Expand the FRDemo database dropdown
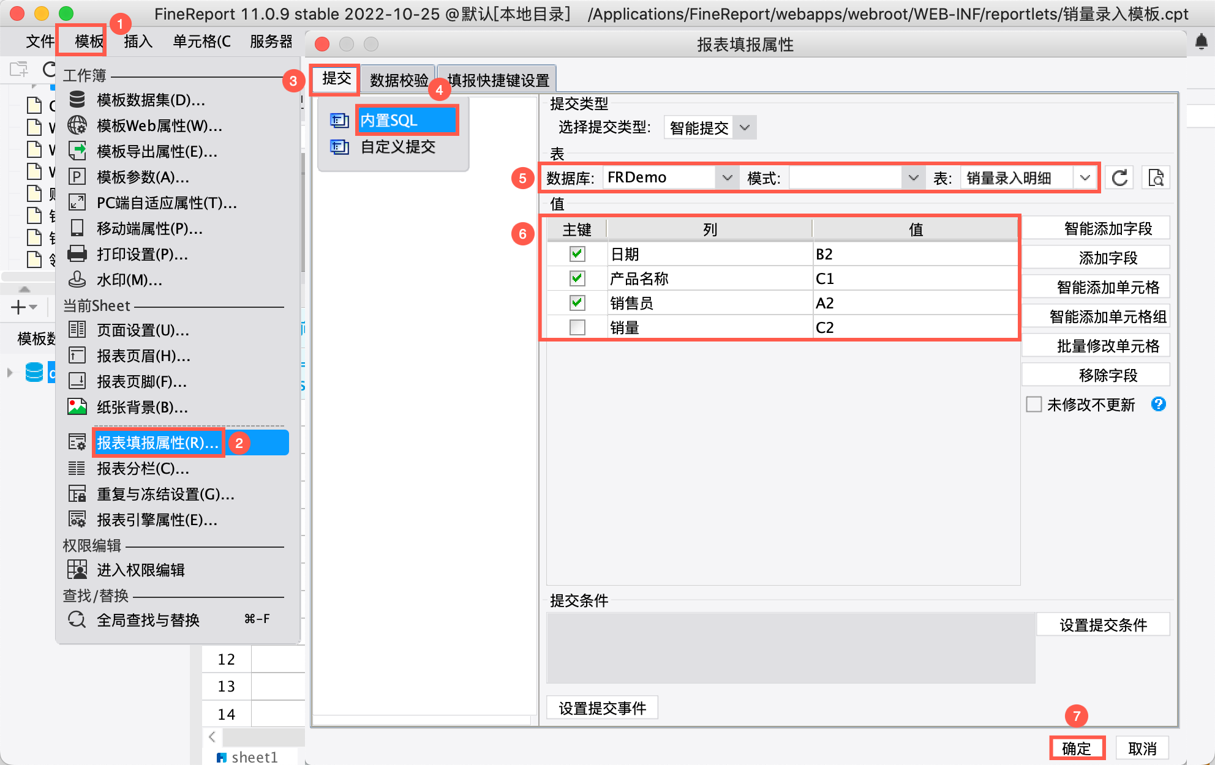Screen dimensions: 1215x765 [727, 178]
